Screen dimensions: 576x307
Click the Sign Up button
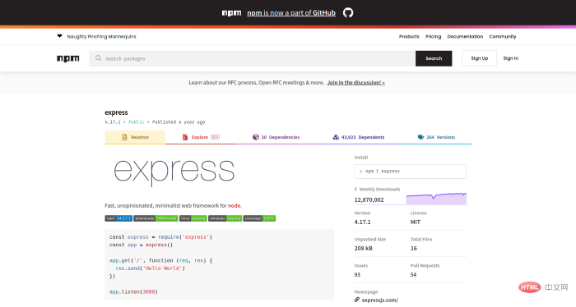(480, 58)
